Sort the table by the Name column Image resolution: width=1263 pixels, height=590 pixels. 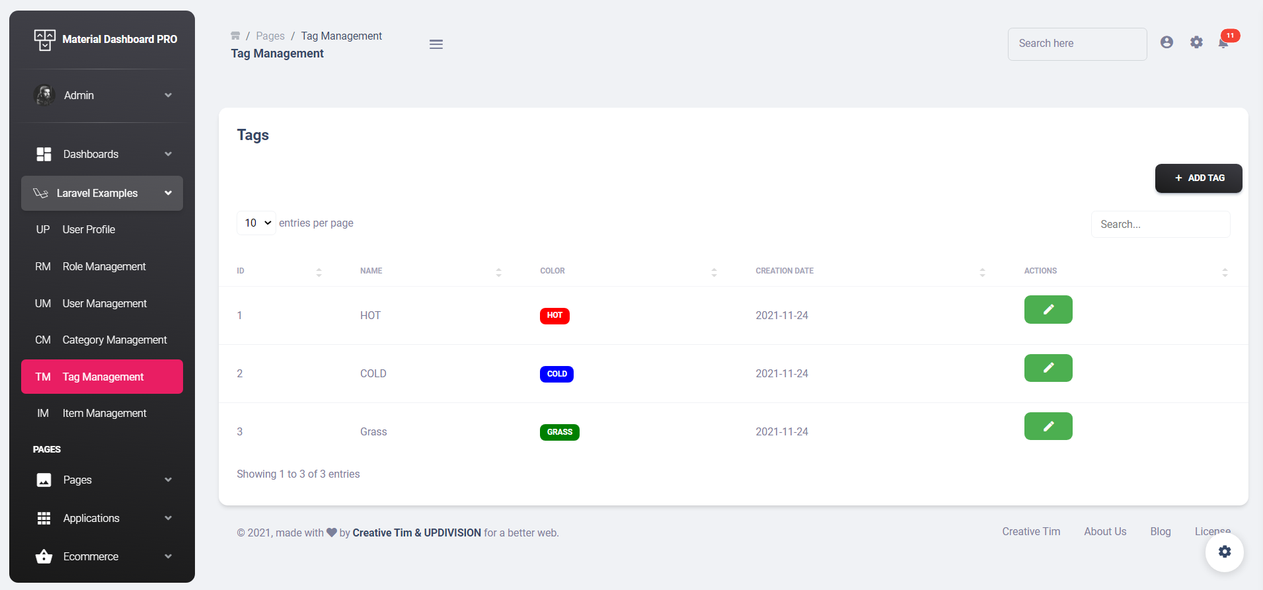point(430,271)
